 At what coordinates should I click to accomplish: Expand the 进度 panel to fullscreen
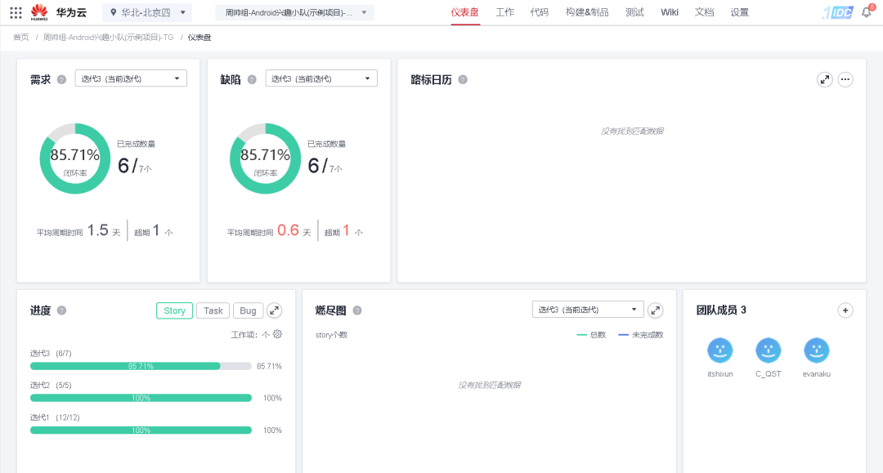[274, 310]
